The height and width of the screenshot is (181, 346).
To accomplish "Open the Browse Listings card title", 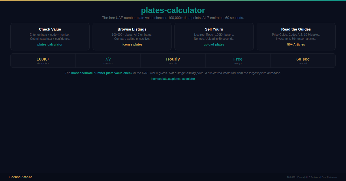I will [132, 29].
